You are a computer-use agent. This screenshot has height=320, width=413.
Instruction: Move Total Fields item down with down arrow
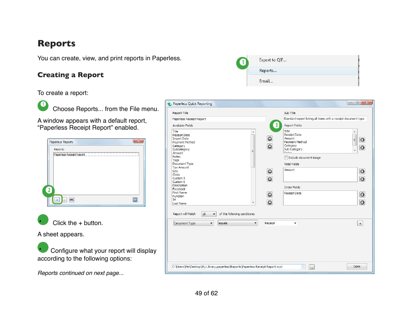pyautogui.click(x=362, y=179)
